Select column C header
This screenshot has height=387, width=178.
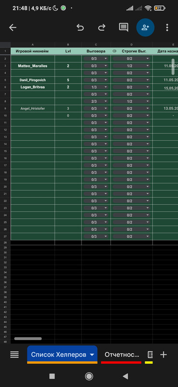point(96,45)
